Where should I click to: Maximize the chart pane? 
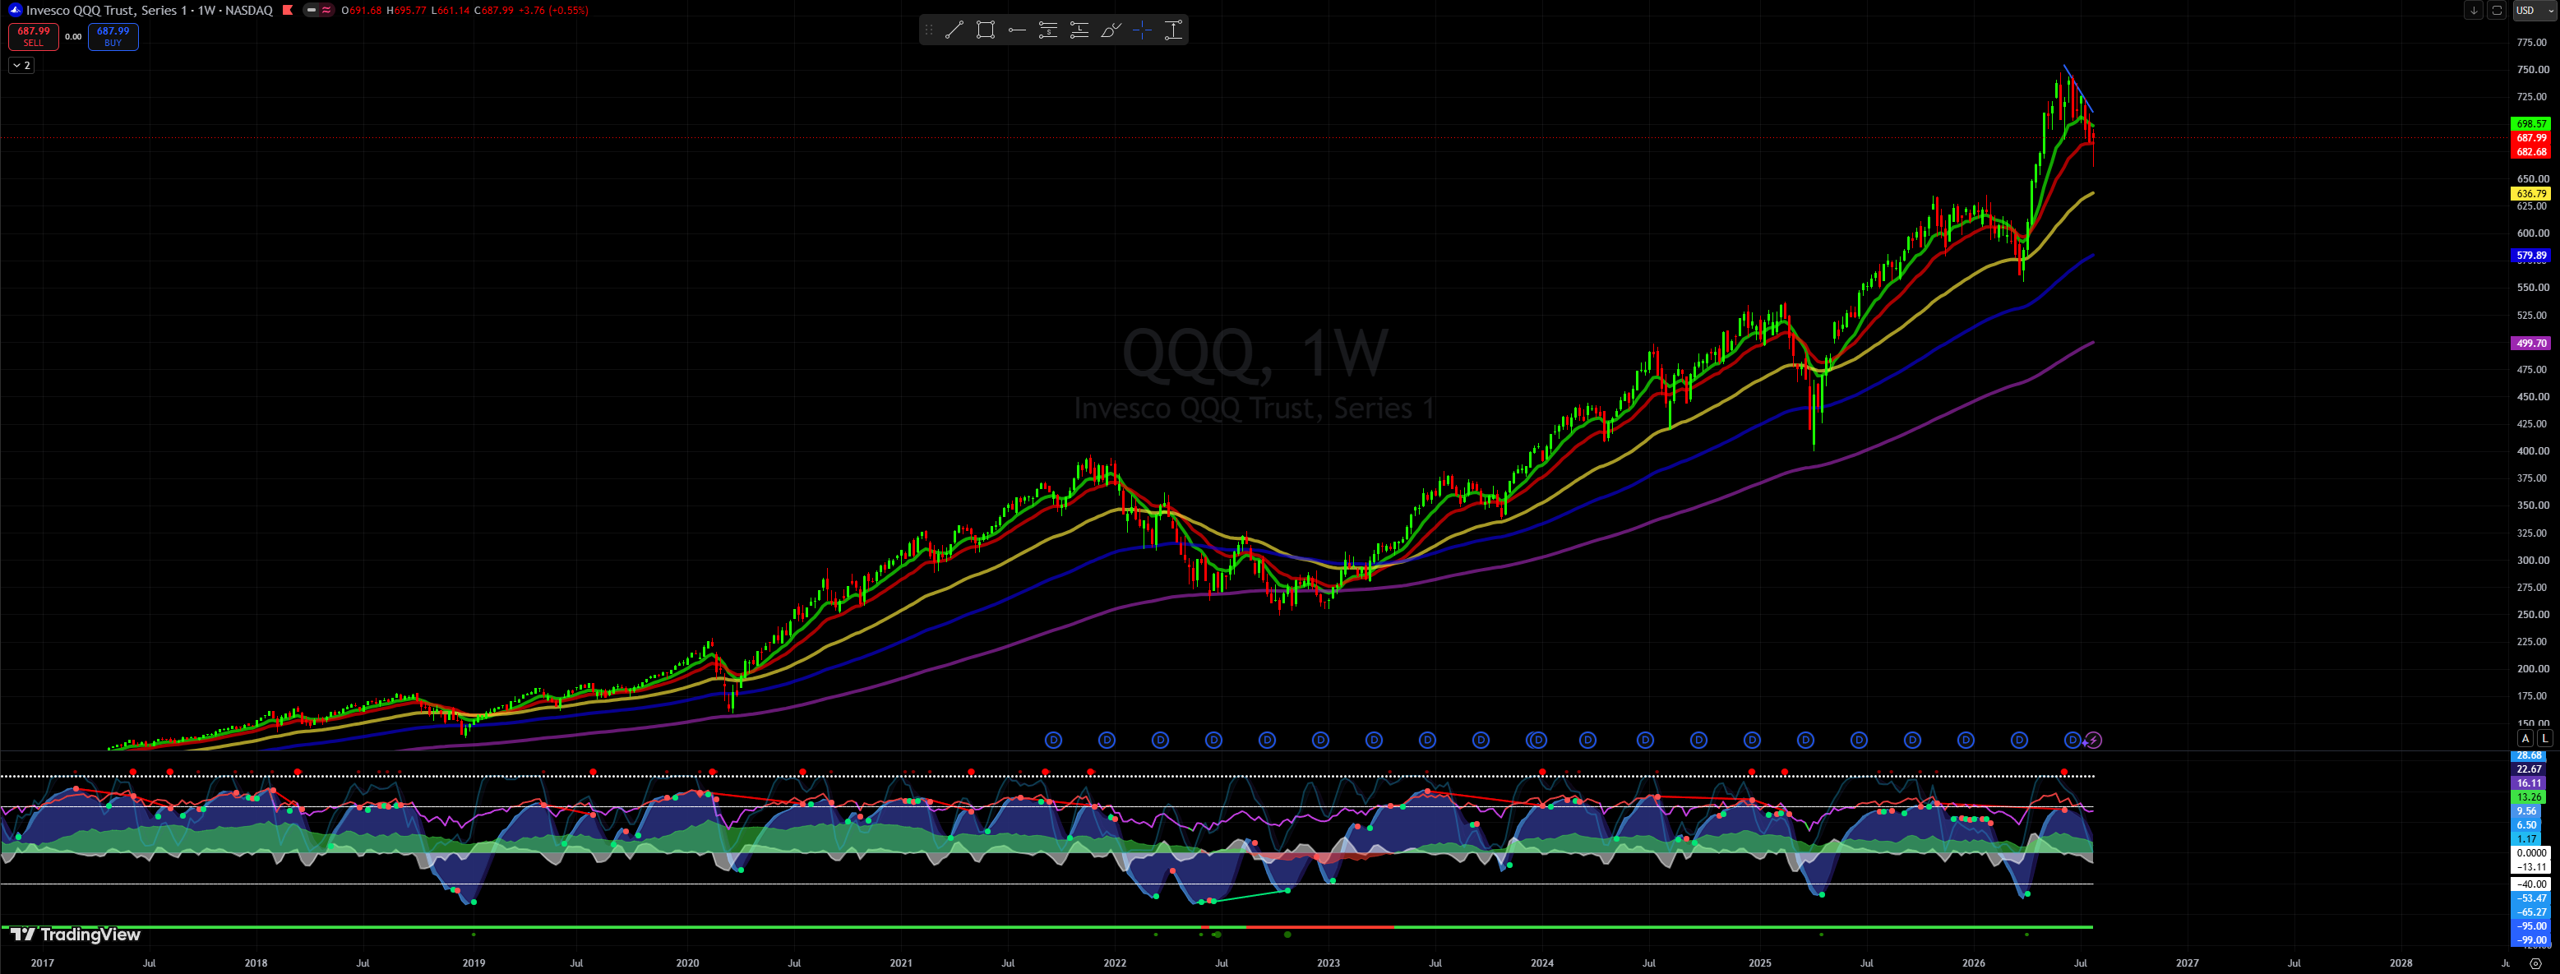2497,10
